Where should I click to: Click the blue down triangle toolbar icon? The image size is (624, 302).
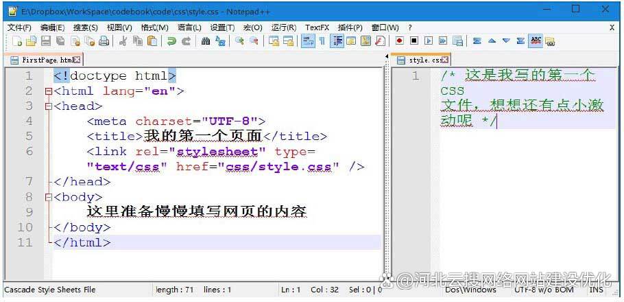(x=506, y=41)
